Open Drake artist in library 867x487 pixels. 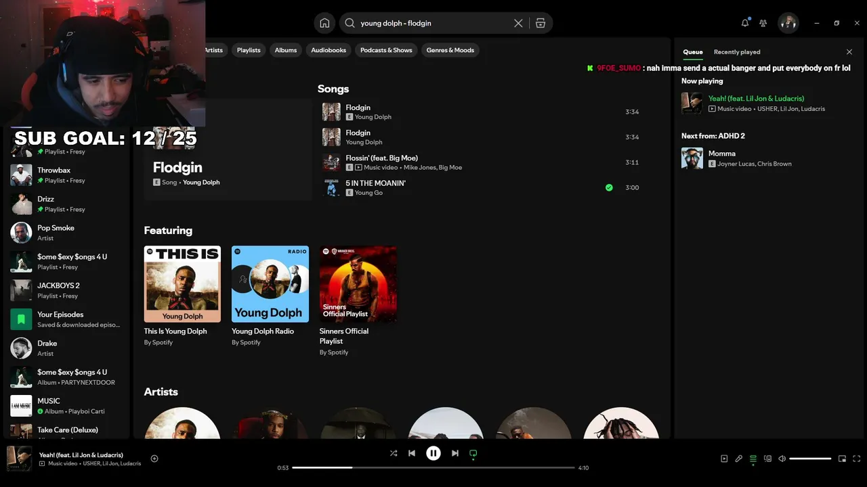(66, 348)
